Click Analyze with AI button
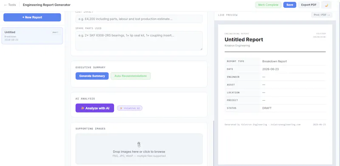Viewport: 340px width, 166px height. [95, 108]
